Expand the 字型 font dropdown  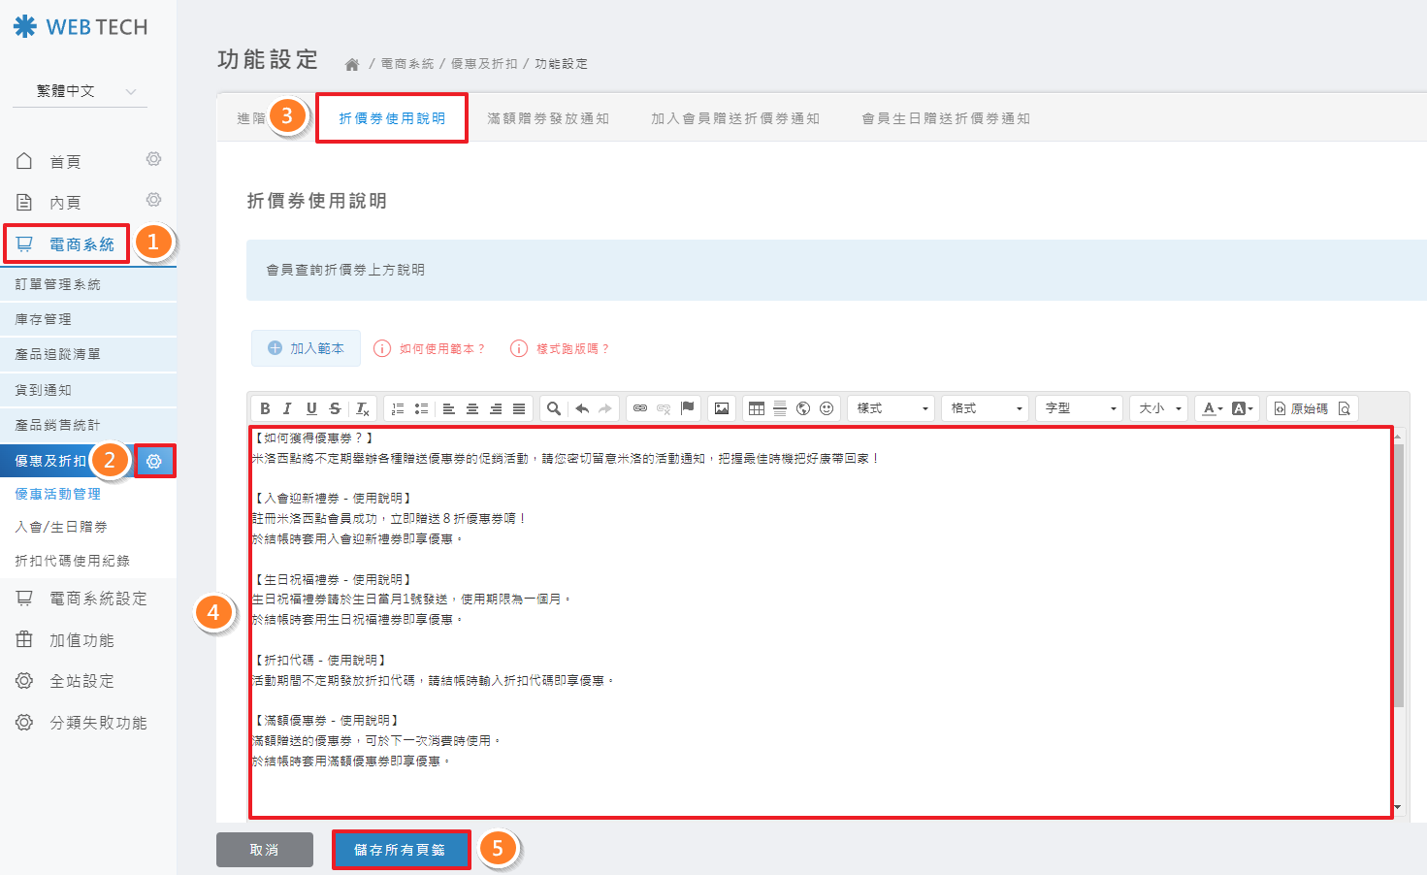click(1078, 407)
